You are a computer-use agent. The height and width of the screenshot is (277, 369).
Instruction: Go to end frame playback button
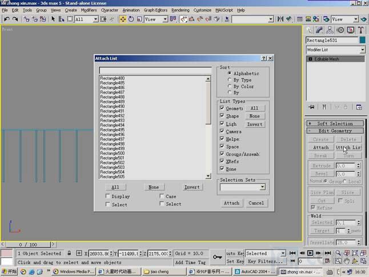click(x=328, y=253)
